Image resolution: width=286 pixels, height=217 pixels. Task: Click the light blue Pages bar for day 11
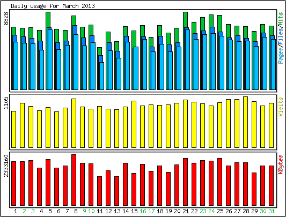[x=102, y=76]
